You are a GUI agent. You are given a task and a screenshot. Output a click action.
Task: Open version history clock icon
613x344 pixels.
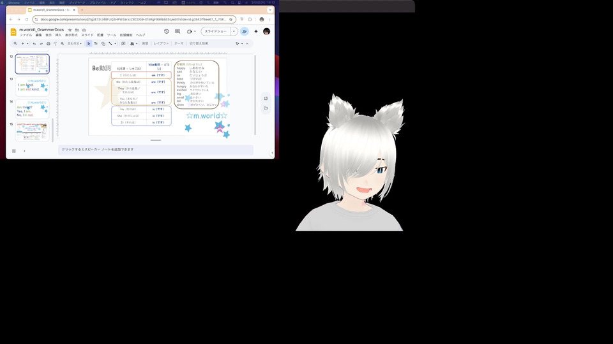click(167, 31)
